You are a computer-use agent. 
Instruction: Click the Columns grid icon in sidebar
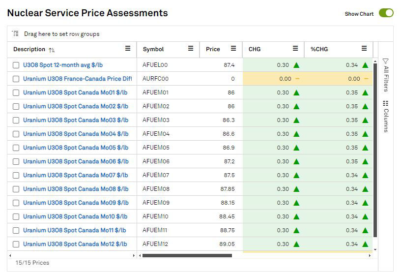386,103
